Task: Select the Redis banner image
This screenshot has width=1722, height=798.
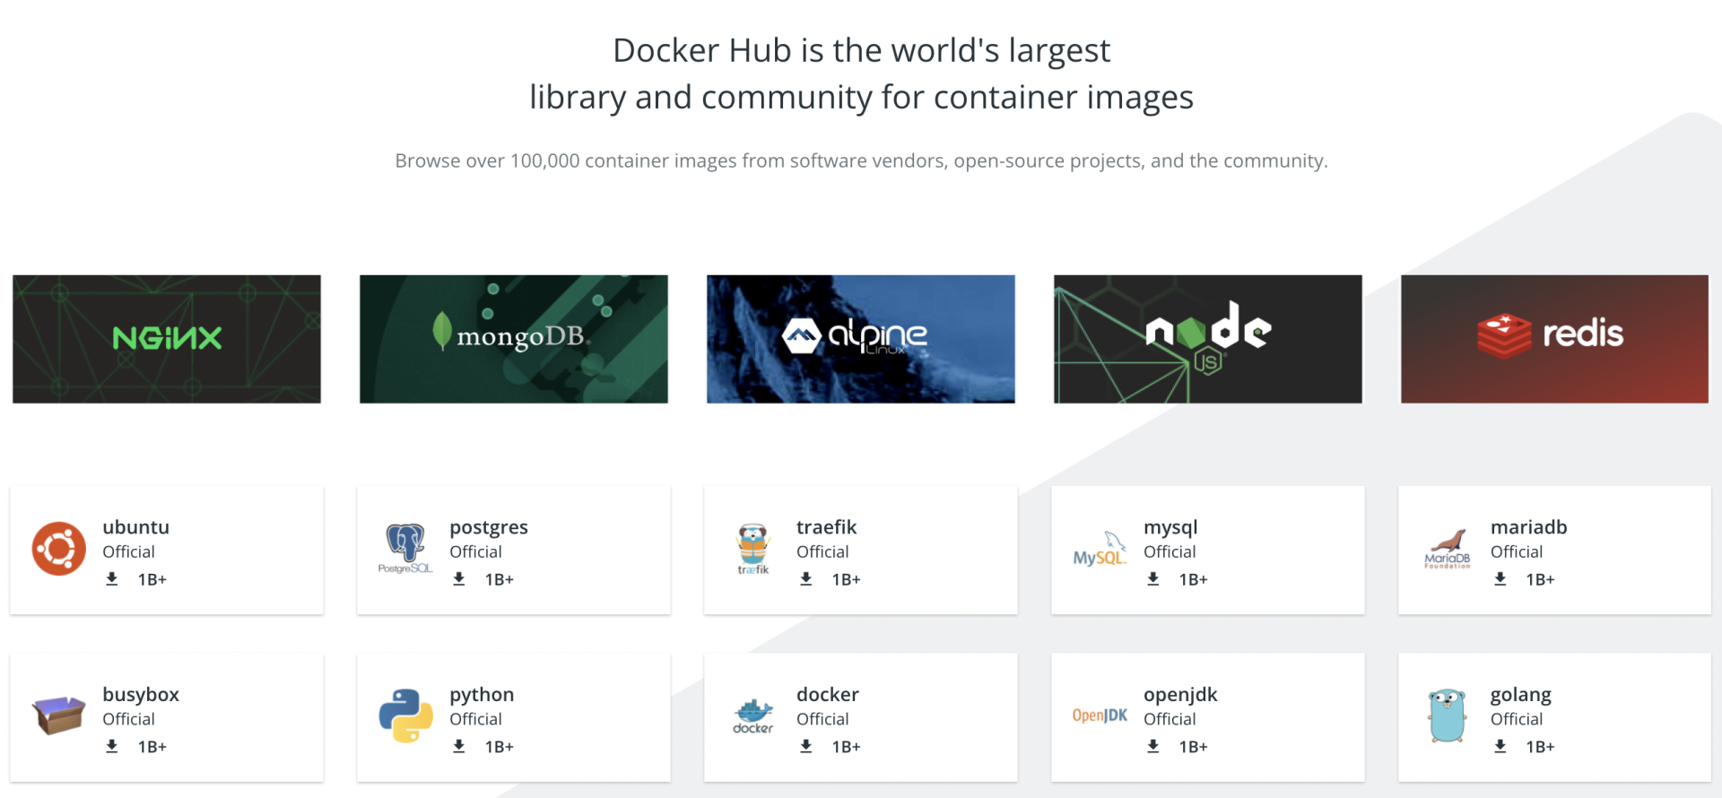Action: click(x=1554, y=339)
